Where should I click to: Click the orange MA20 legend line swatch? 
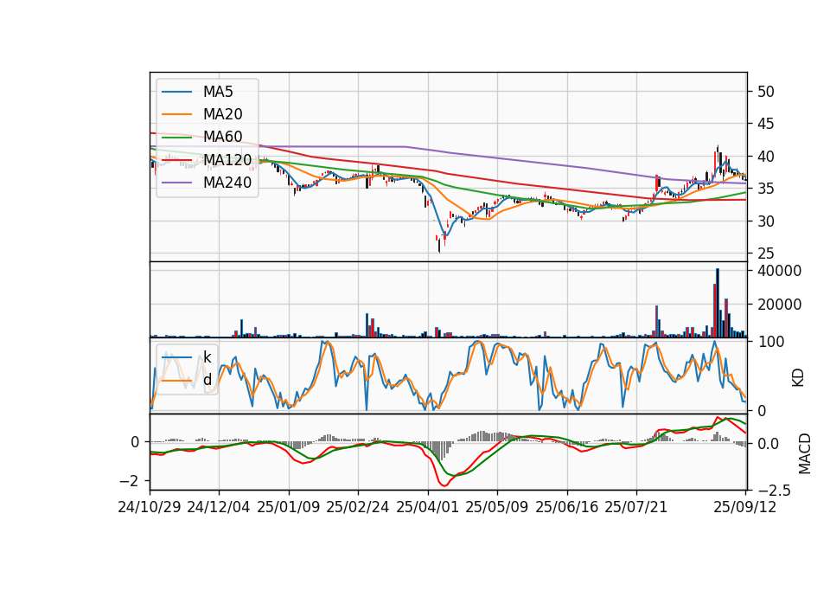pyautogui.click(x=176, y=114)
